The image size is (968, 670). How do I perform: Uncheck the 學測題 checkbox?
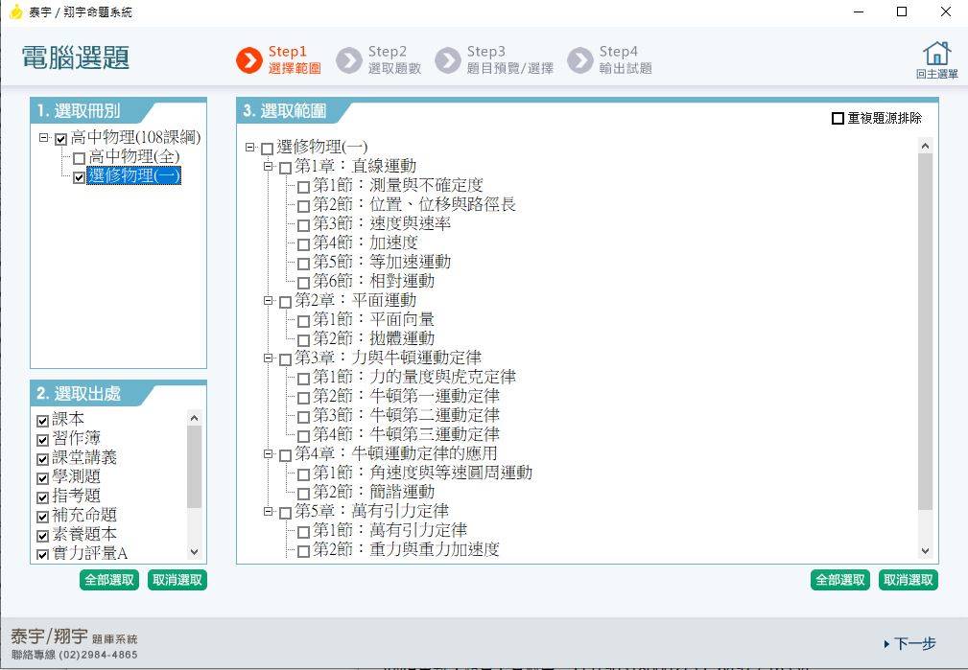42,478
